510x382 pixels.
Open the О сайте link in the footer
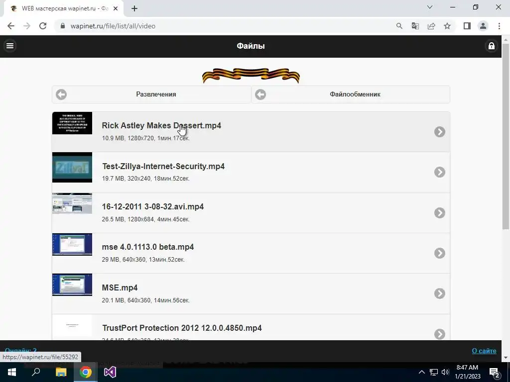tap(484, 351)
